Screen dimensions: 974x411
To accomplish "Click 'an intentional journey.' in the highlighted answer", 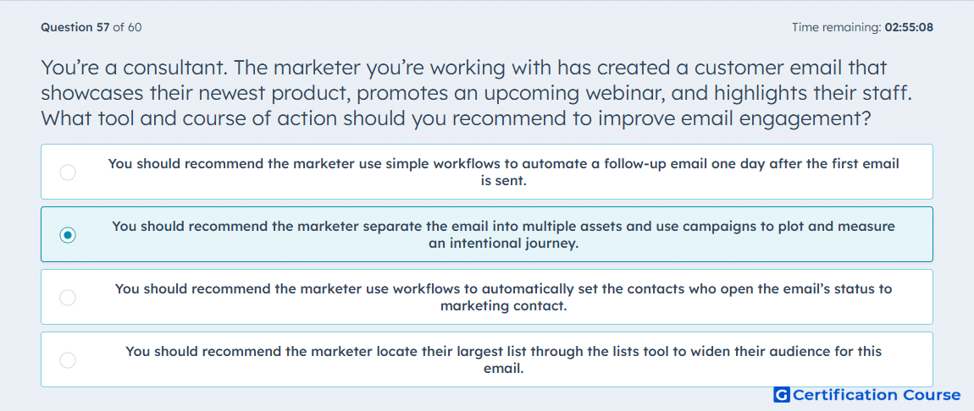I will (x=504, y=244).
